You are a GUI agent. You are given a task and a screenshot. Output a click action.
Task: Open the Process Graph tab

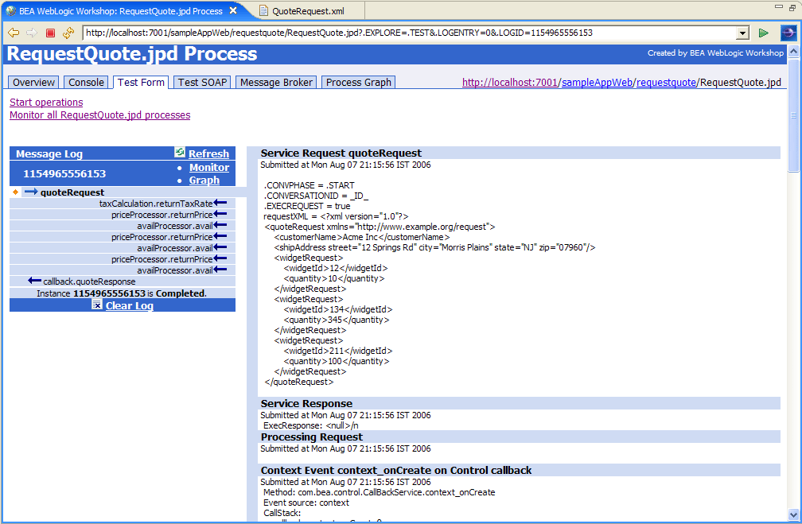pyautogui.click(x=359, y=83)
